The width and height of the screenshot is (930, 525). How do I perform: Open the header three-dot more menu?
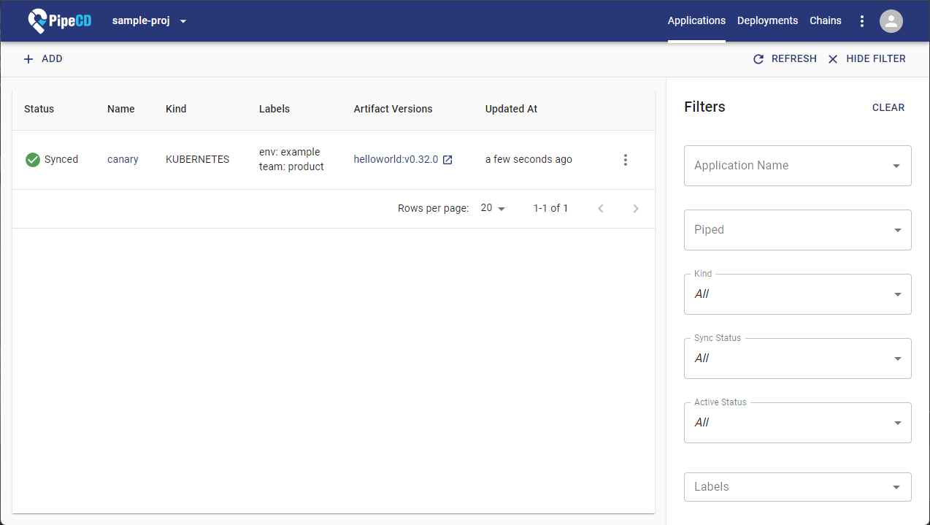point(862,21)
